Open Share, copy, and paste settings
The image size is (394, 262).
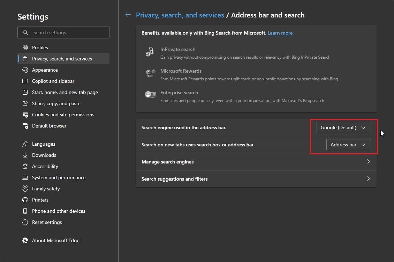pyautogui.click(x=63, y=103)
